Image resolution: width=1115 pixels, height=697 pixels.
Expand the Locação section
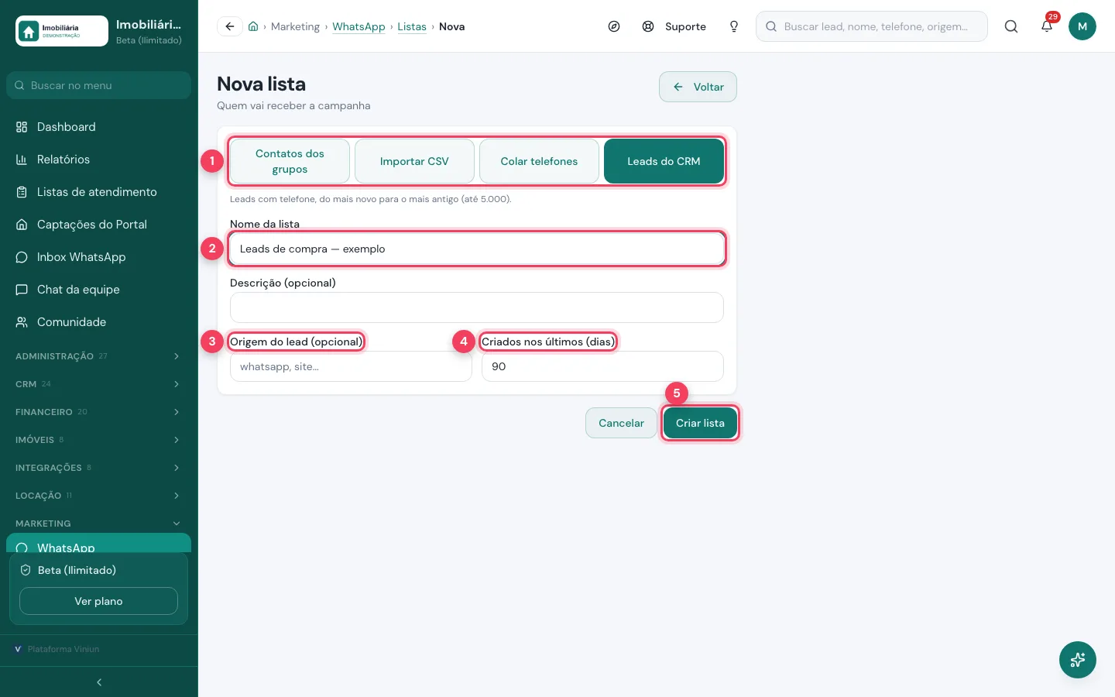(x=98, y=496)
